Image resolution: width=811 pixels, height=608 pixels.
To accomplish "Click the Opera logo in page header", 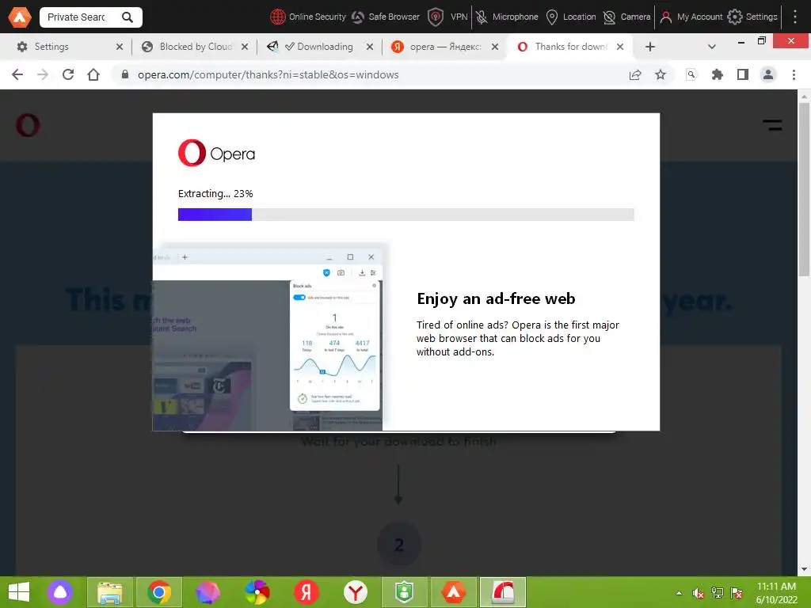I will coord(28,124).
